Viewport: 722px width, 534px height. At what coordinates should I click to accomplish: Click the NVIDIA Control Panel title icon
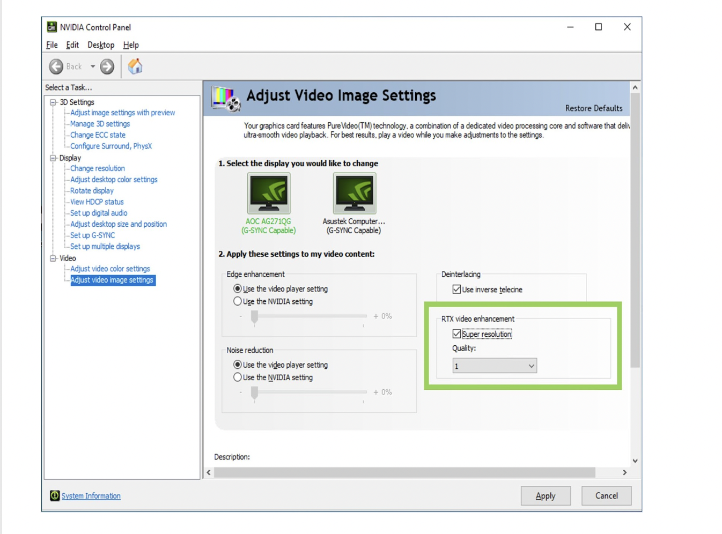[x=52, y=27]
